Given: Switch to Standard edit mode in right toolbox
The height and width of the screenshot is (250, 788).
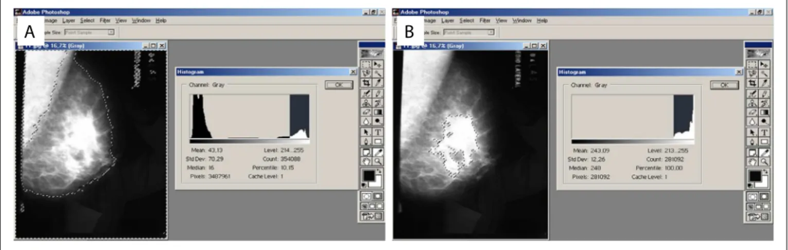Looking at the screenshot, I should point(753,197).
